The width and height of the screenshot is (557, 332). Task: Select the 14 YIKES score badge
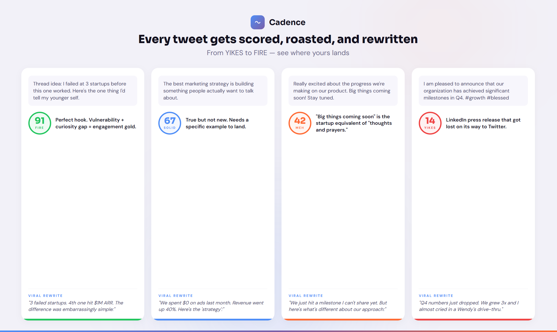[x=430, y=123]
